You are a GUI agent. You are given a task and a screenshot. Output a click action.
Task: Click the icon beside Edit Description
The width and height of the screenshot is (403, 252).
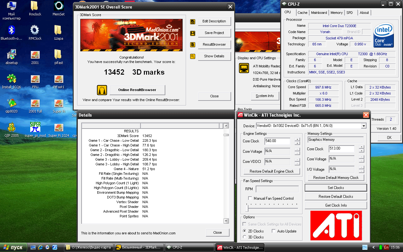193,22
